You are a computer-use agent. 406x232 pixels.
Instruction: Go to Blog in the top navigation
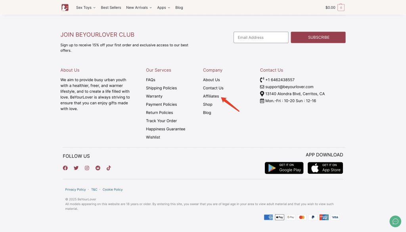pyautogui.click(x=179, y=8)
